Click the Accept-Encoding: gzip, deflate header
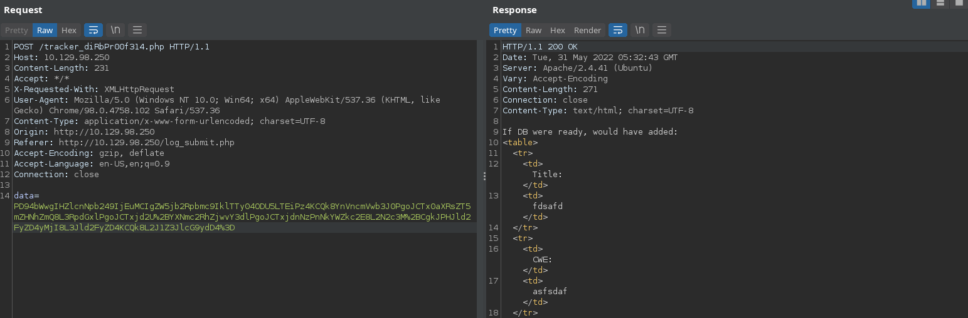 89,153
